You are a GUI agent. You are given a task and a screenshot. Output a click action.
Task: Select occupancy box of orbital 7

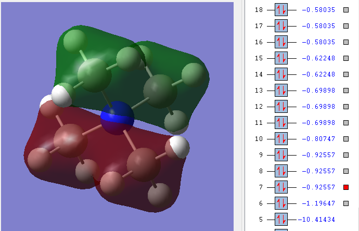[281, 187]
